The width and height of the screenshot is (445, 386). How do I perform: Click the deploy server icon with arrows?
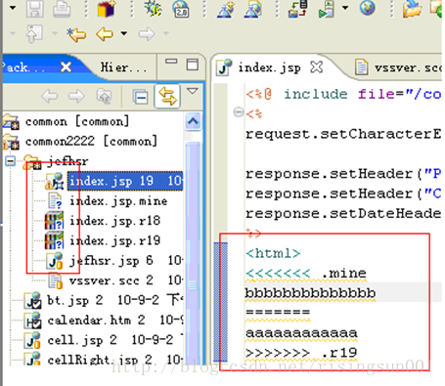point(298,8)
